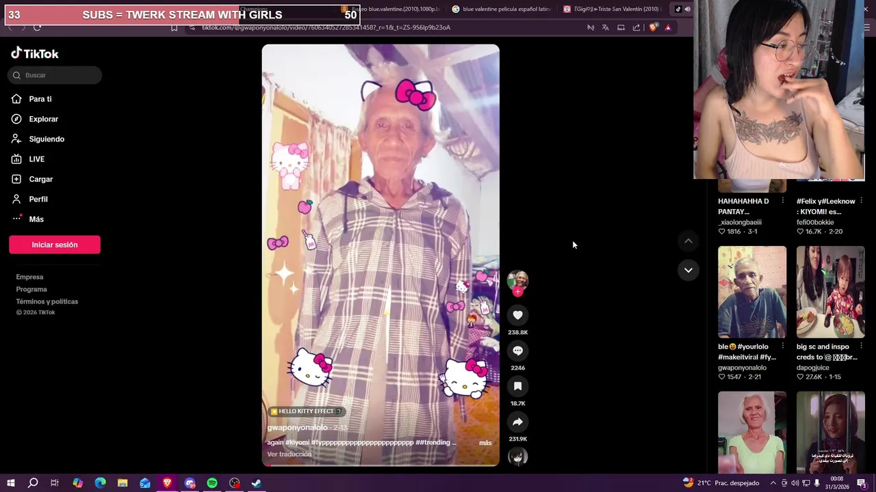This screenshot has width=876, height=492.
Task: Share the video with the arrow icon
Action: point(517,422)
